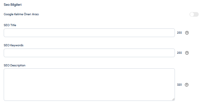Click the 320 character counter for Description
Viewport: 201px width, 104px height.
tap(179, 85)
